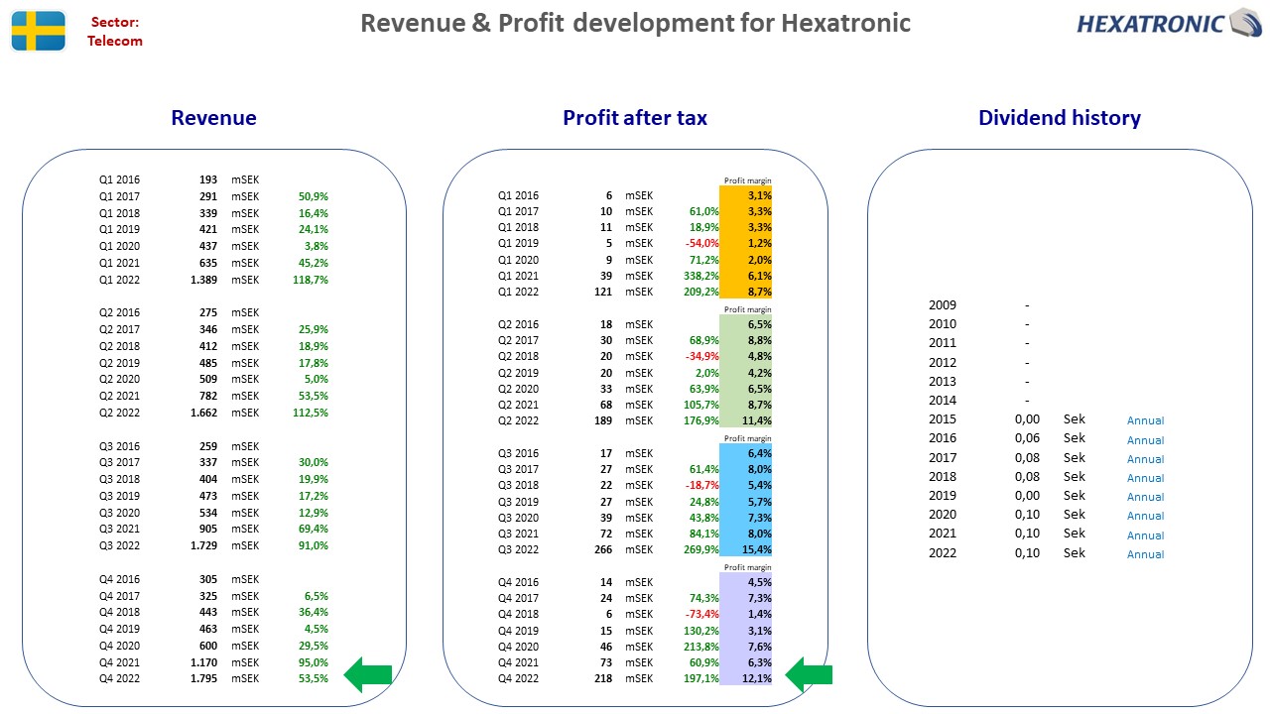Select the 112,5% growth figure
This screenshot has width=1270, height=714.
tap(310, 413)
